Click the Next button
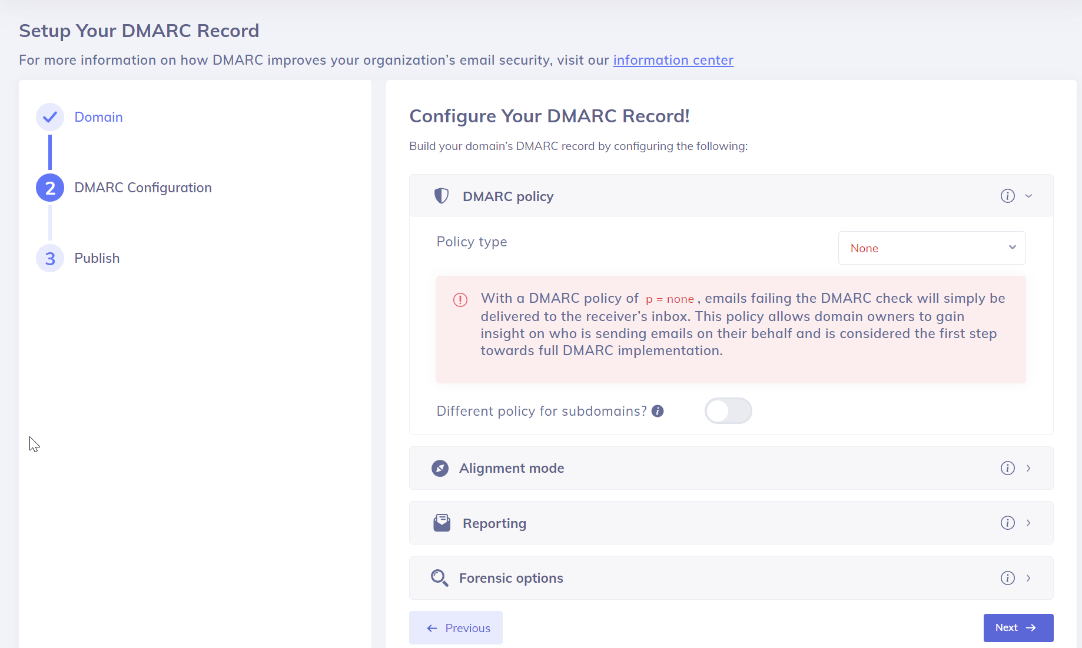Screen dimensions: 1082x648 pos(1018,628)
